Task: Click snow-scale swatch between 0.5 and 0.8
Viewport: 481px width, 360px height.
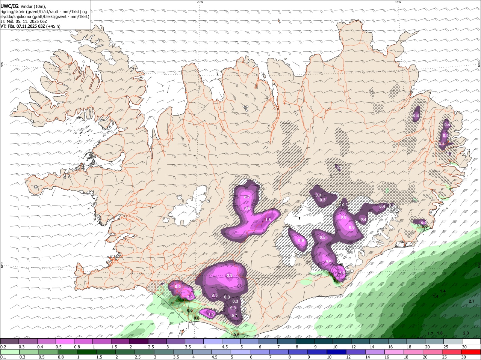Action: (x=65, y=342)
